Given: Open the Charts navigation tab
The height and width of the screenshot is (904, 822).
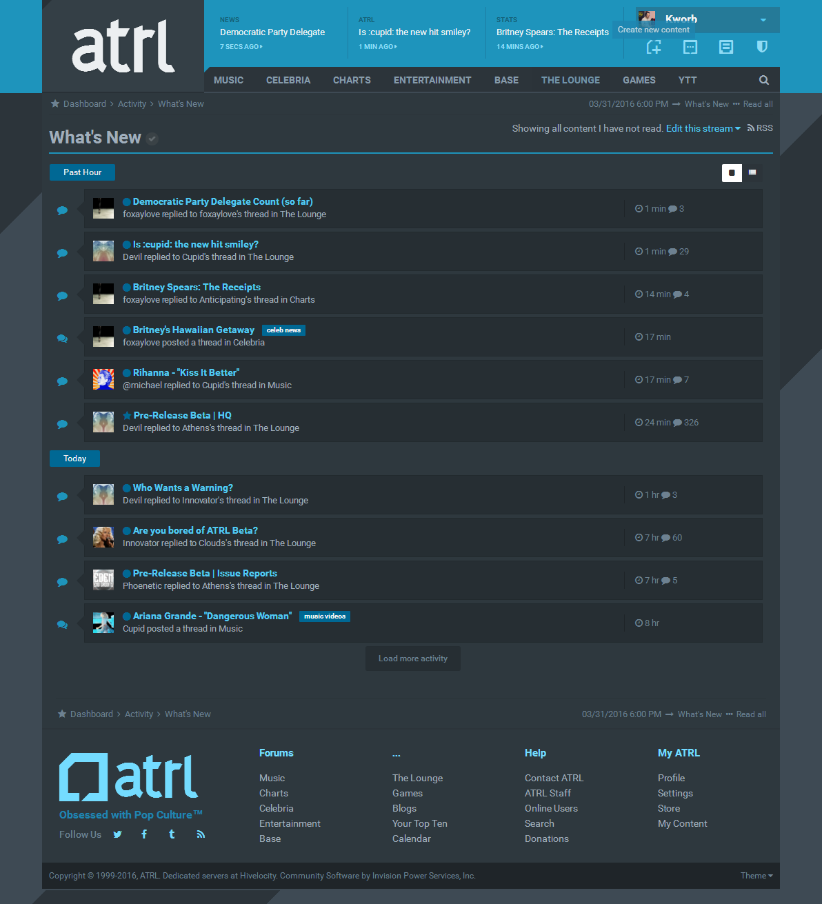Looking at the screenshot, I should coord(352,80).
